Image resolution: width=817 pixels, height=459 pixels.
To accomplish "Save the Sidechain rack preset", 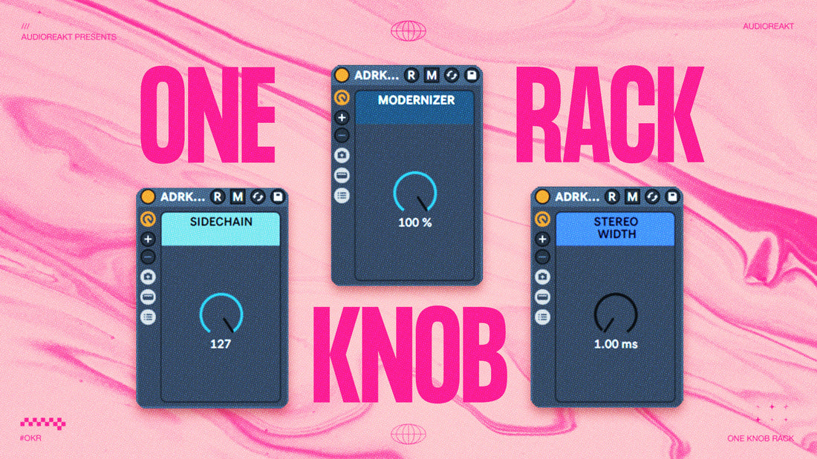I will coord(278,197).
